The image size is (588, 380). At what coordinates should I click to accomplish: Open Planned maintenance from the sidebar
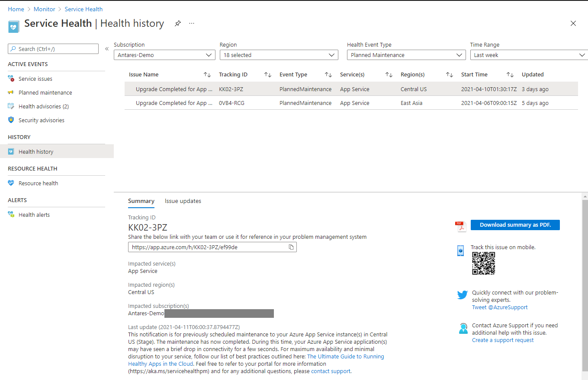click(45, 92)
